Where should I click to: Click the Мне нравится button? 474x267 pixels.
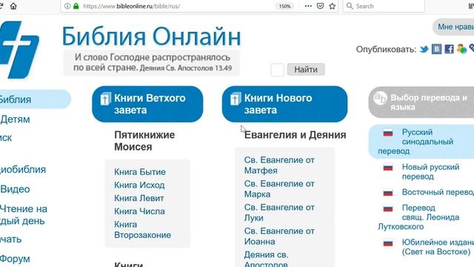coord(453,27)
